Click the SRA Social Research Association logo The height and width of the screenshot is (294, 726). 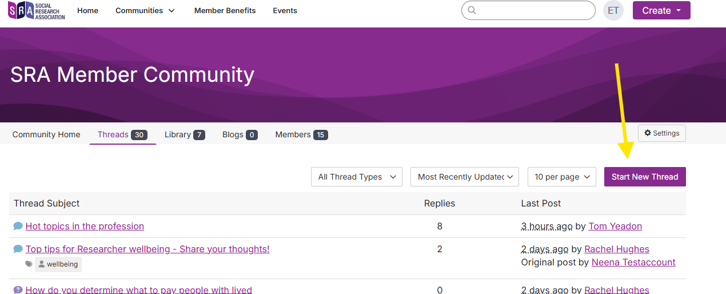37,10
